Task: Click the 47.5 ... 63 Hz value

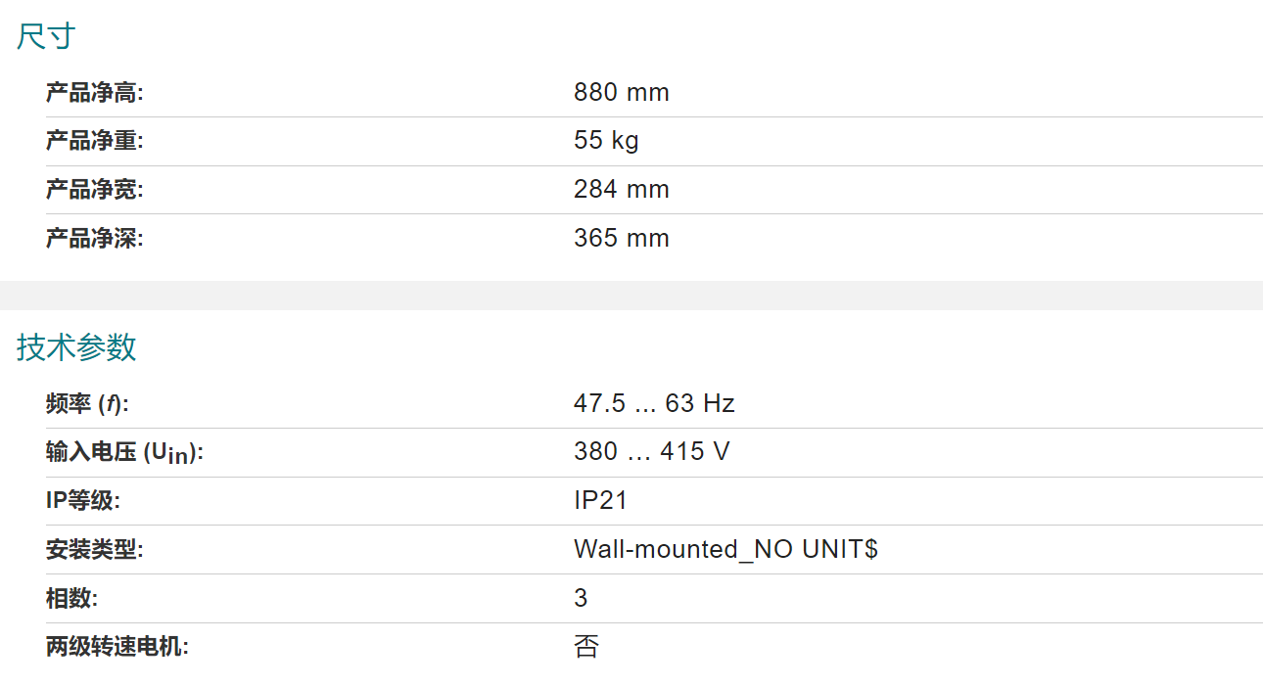Action: tap(654, 403)
